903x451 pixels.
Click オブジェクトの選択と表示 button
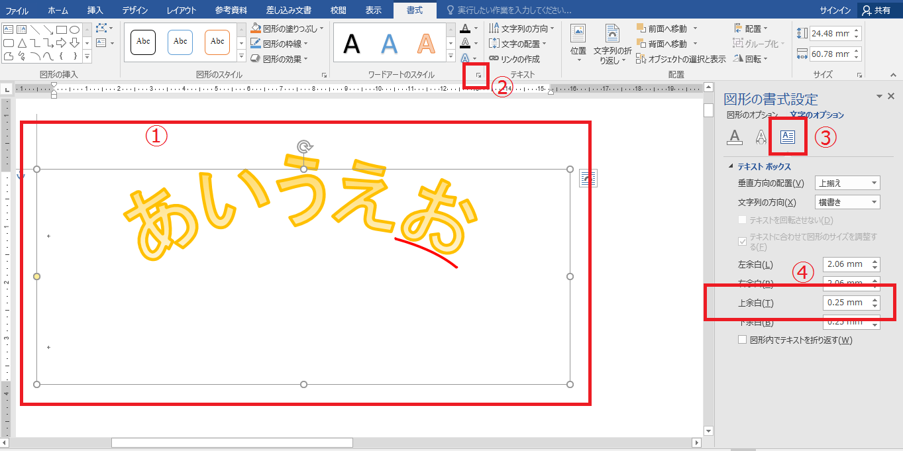(680, 59)
